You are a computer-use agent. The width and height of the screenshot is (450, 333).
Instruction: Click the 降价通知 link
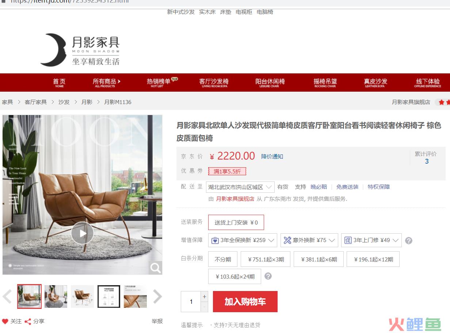coord(272,156)
